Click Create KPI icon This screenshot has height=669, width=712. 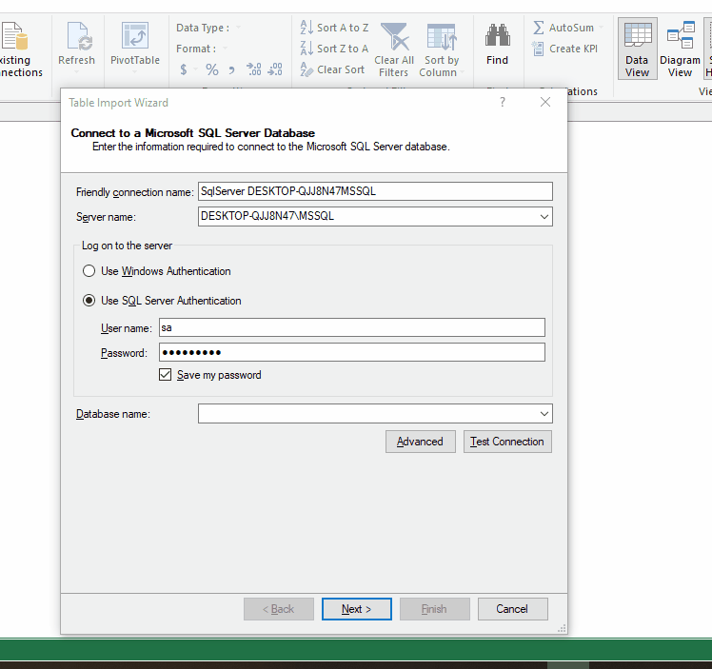coord(538,49)
